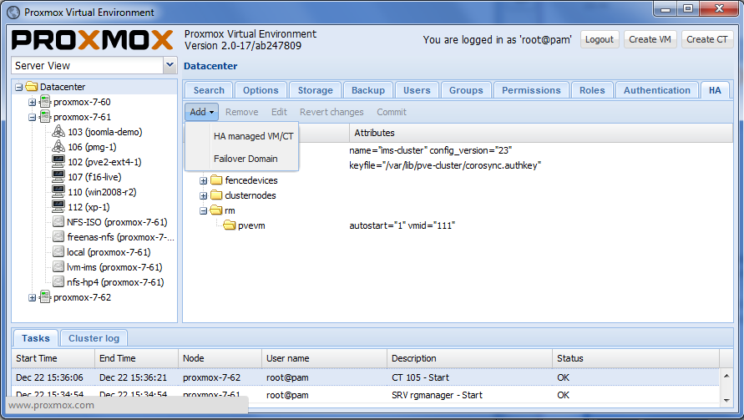Click task log scrollbar down arrow
This screenshot has width=744, height=420.
point(726,401)
